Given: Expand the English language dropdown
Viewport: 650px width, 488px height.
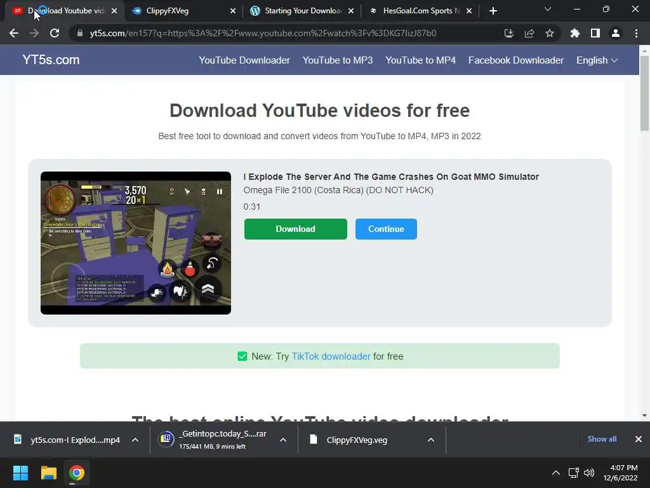Looking at the screenshot, I should (x=597, y=60).
